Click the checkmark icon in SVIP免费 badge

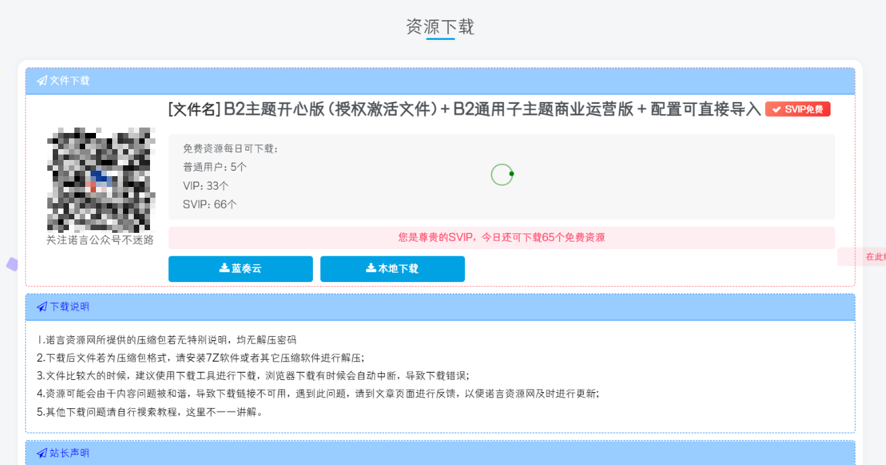click(777, 109)
